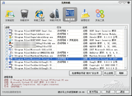Click the app logo in title bar
132x96 pixels.
point(3,3)
